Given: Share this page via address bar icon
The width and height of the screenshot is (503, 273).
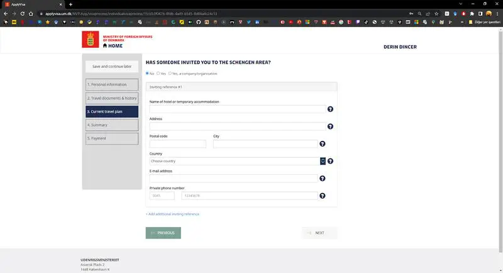Looking at the screenshot, I should pyautogui.click(x=428, y=14).
